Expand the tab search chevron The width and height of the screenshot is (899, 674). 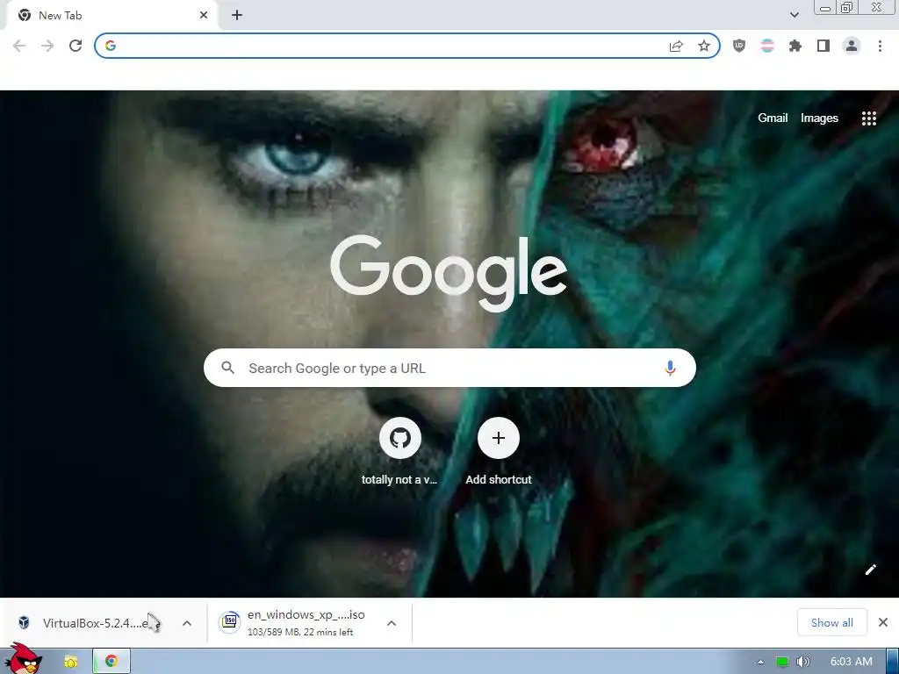[794, 16]
